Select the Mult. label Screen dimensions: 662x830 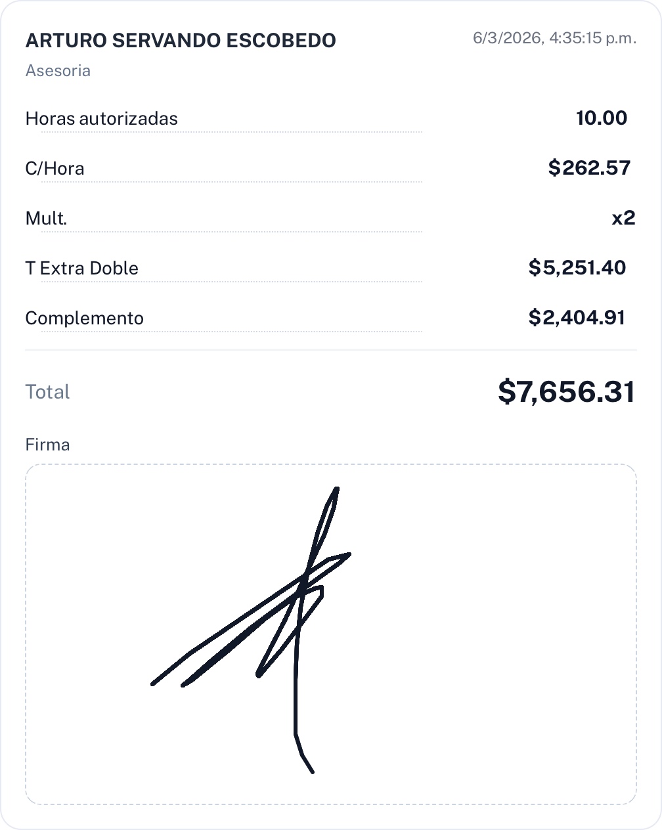(x=47, y=219)
